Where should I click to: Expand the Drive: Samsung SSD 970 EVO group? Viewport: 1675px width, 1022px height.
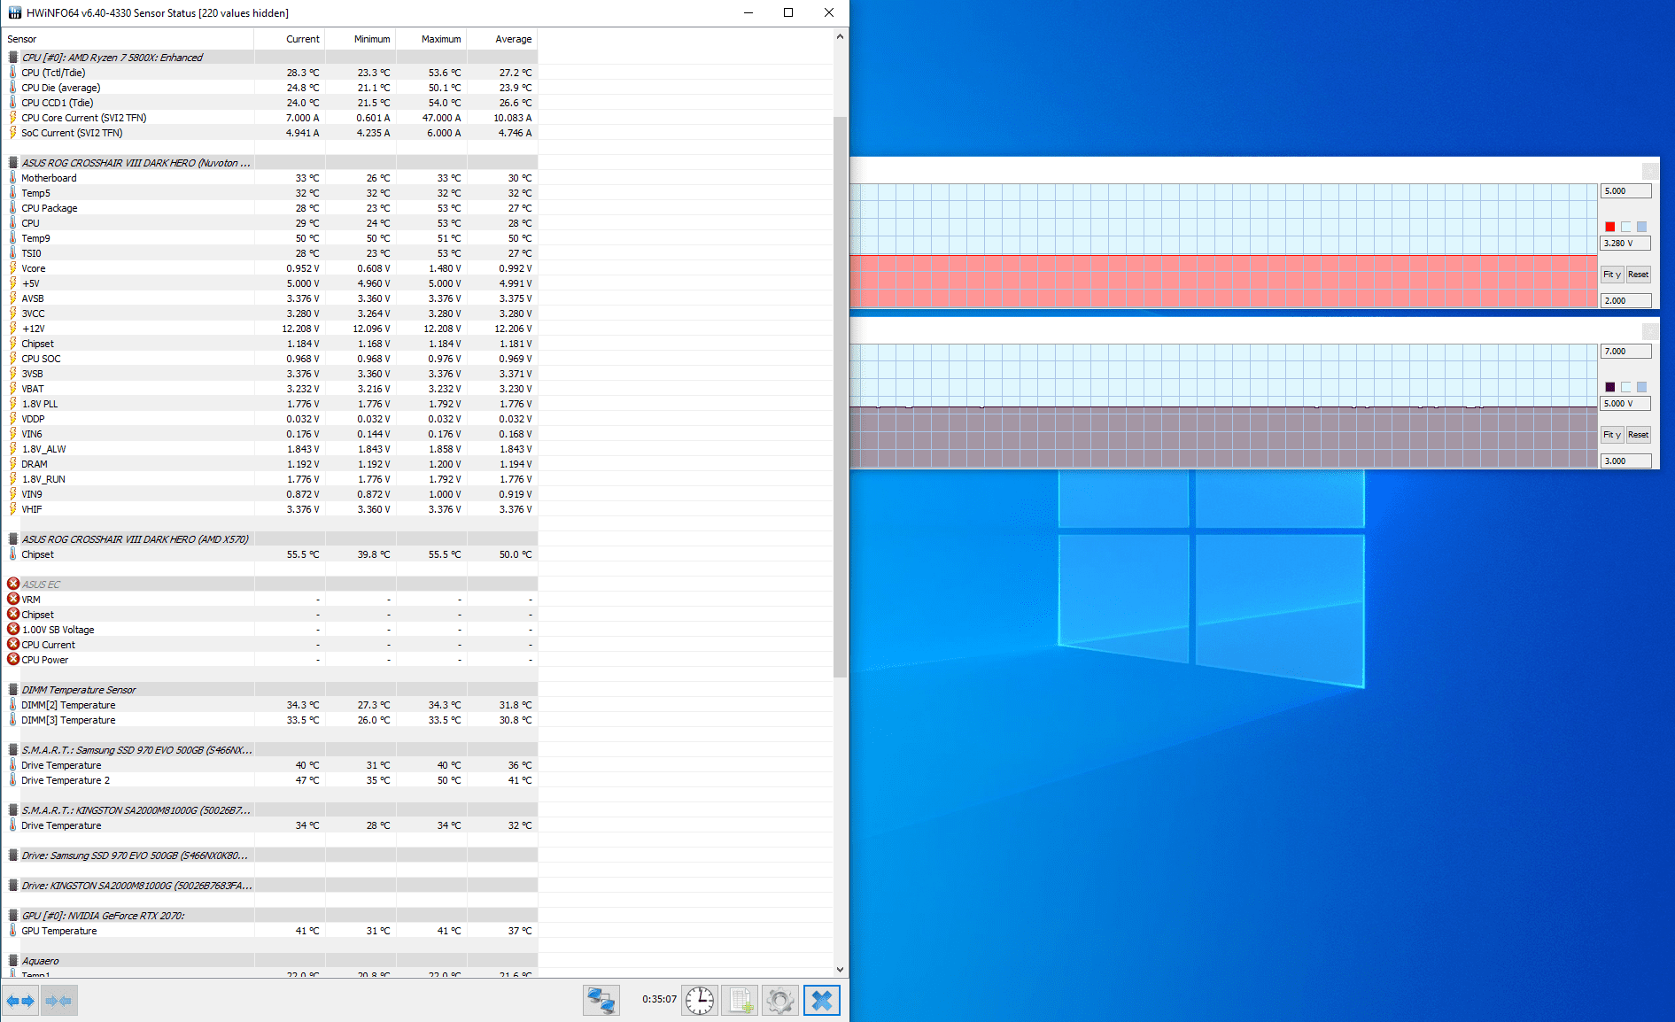271,856
